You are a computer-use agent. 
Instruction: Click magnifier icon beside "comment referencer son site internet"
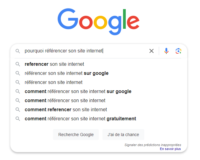pos(18,110)
